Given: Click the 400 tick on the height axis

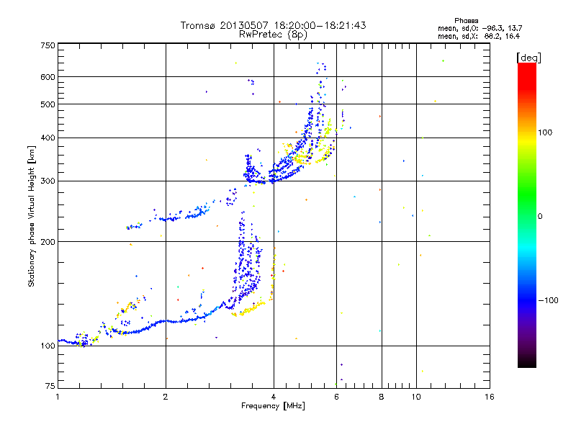Looking at the screenshot, I should [48, 138].
